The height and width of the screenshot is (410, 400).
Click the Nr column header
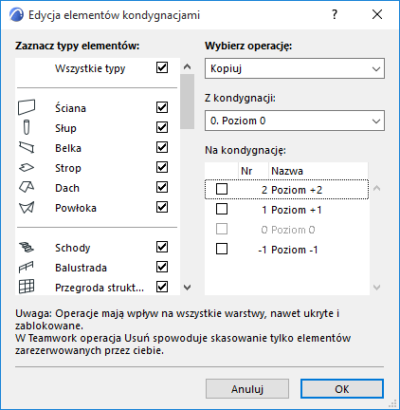tap(253, 171)
